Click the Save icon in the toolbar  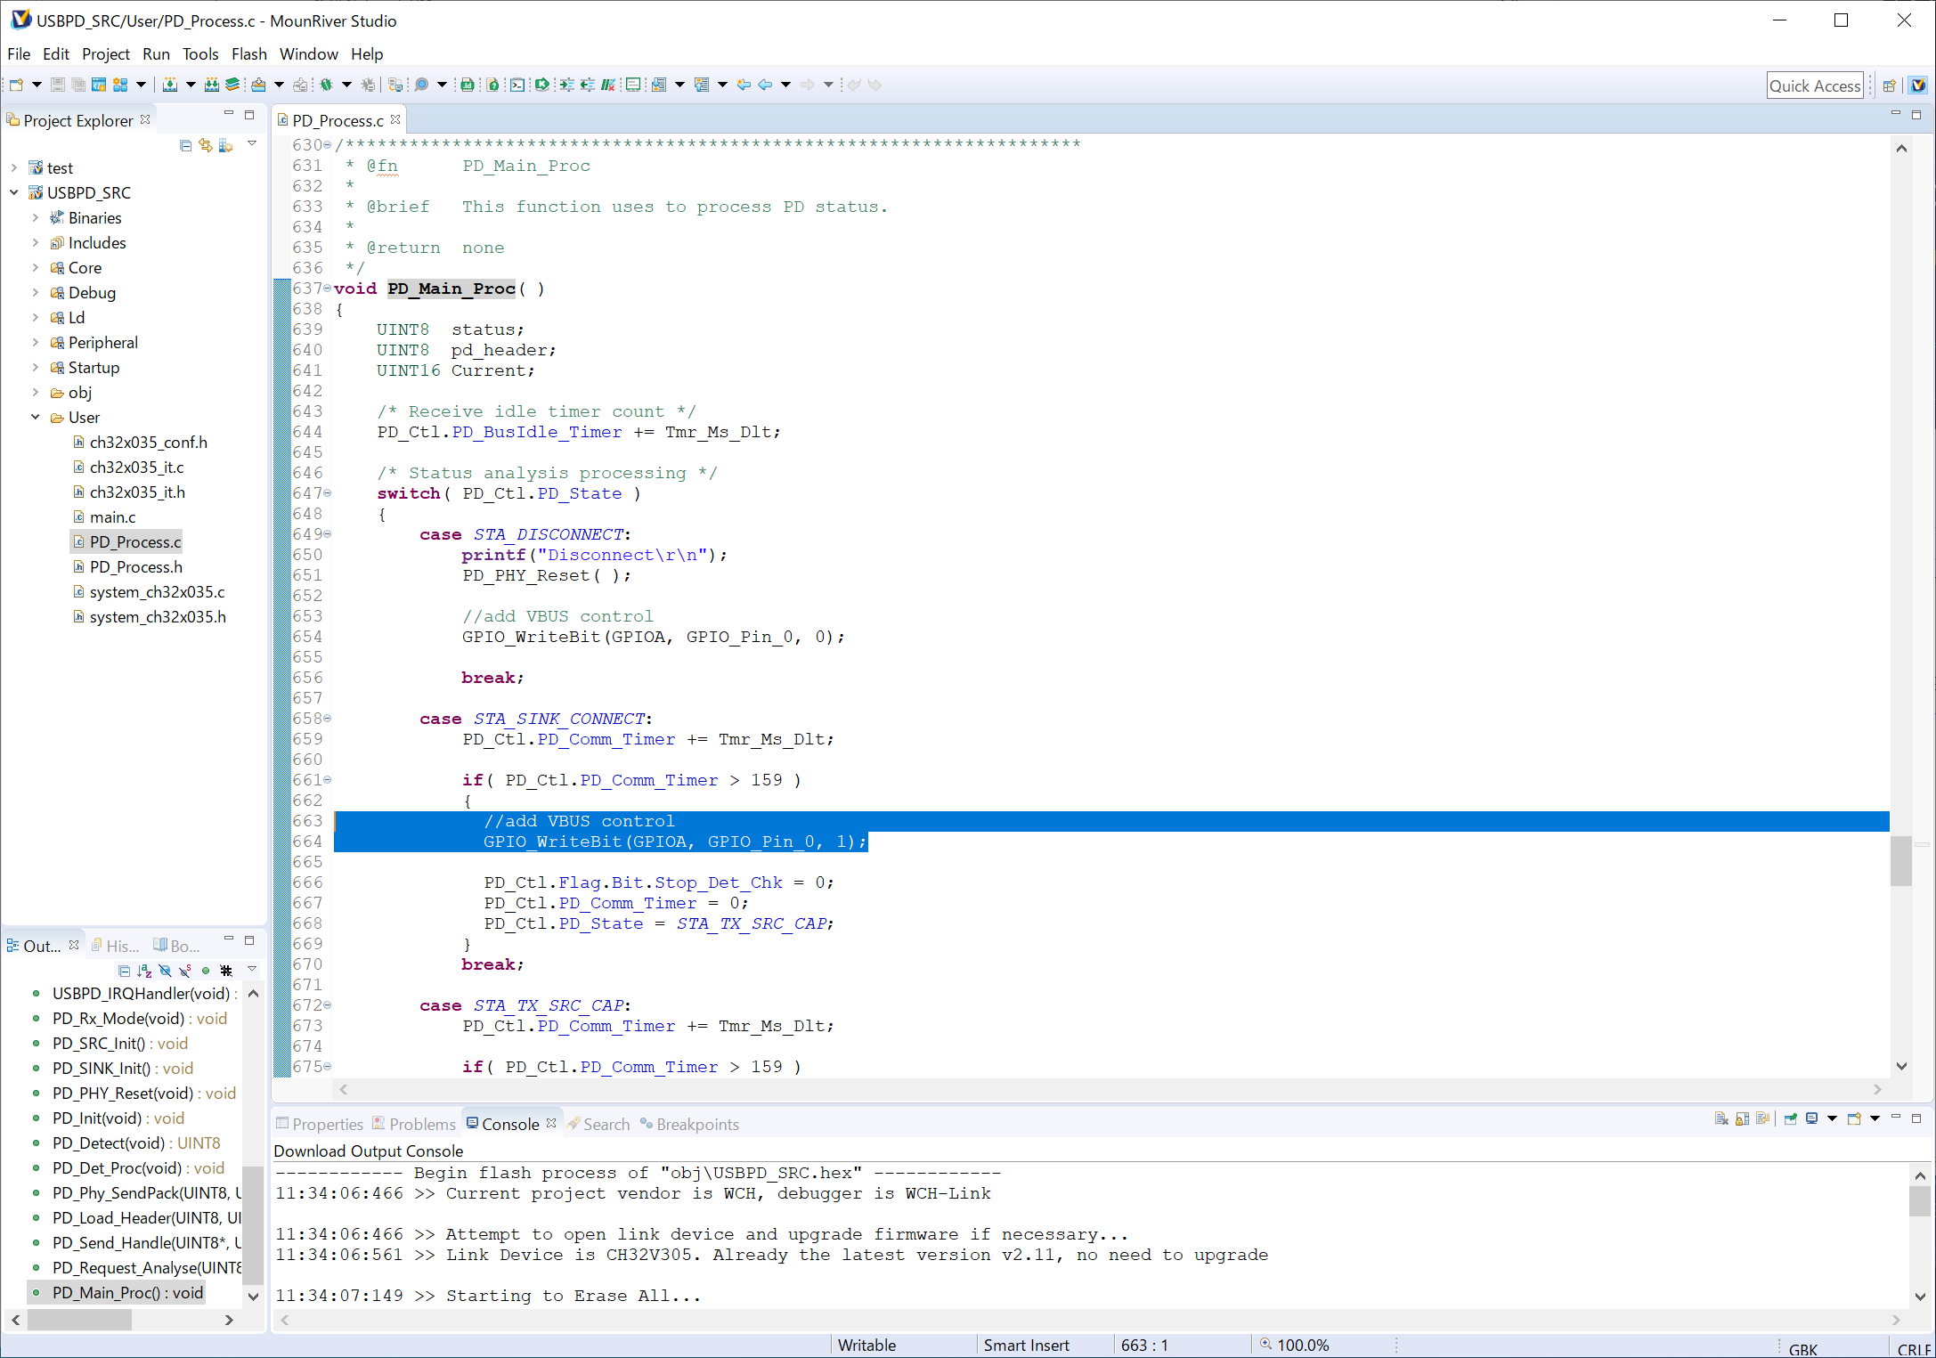57,85
